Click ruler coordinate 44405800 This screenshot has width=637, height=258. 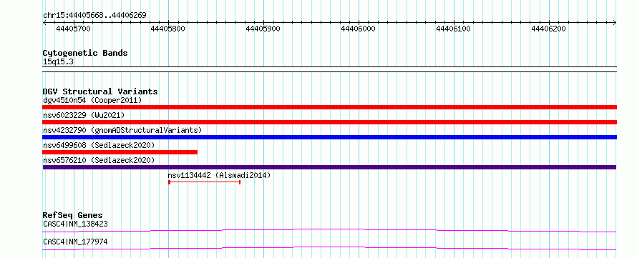[167, 29]
